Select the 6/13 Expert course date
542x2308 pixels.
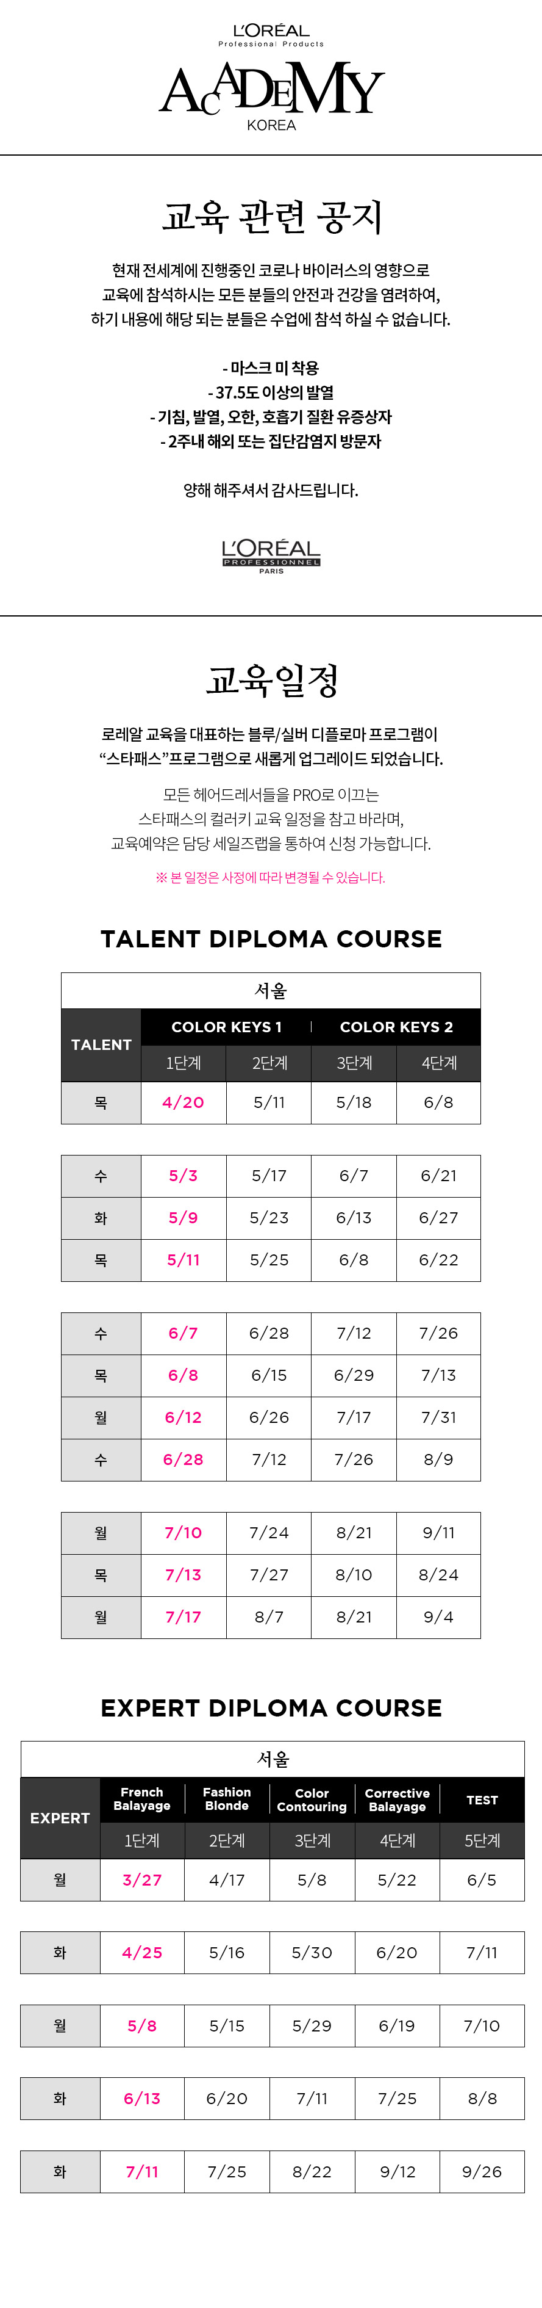(142, 2099)
